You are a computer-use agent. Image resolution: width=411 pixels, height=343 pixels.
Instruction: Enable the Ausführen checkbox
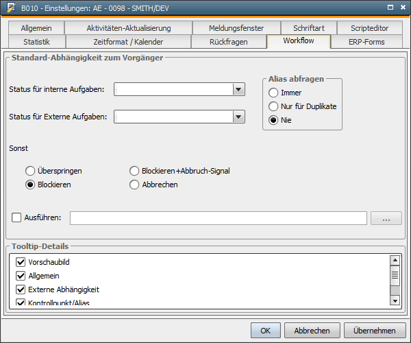17,218
